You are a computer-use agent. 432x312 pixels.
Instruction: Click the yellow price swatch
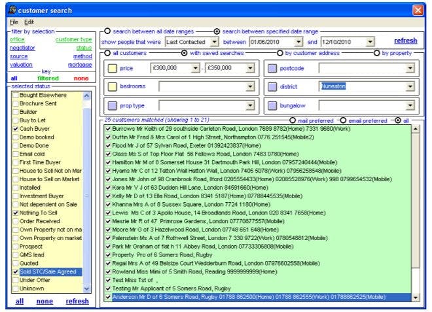pos(112,68)
